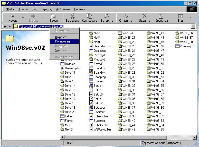Select the Win98_68 file name
The width and height of the screenshot is (199, 147).
(186, 42)
